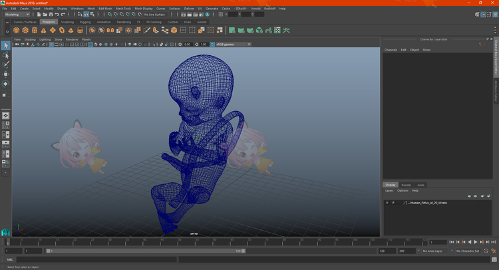
Task: Open the shelf tab menu icon
Action: coord(7,23)
